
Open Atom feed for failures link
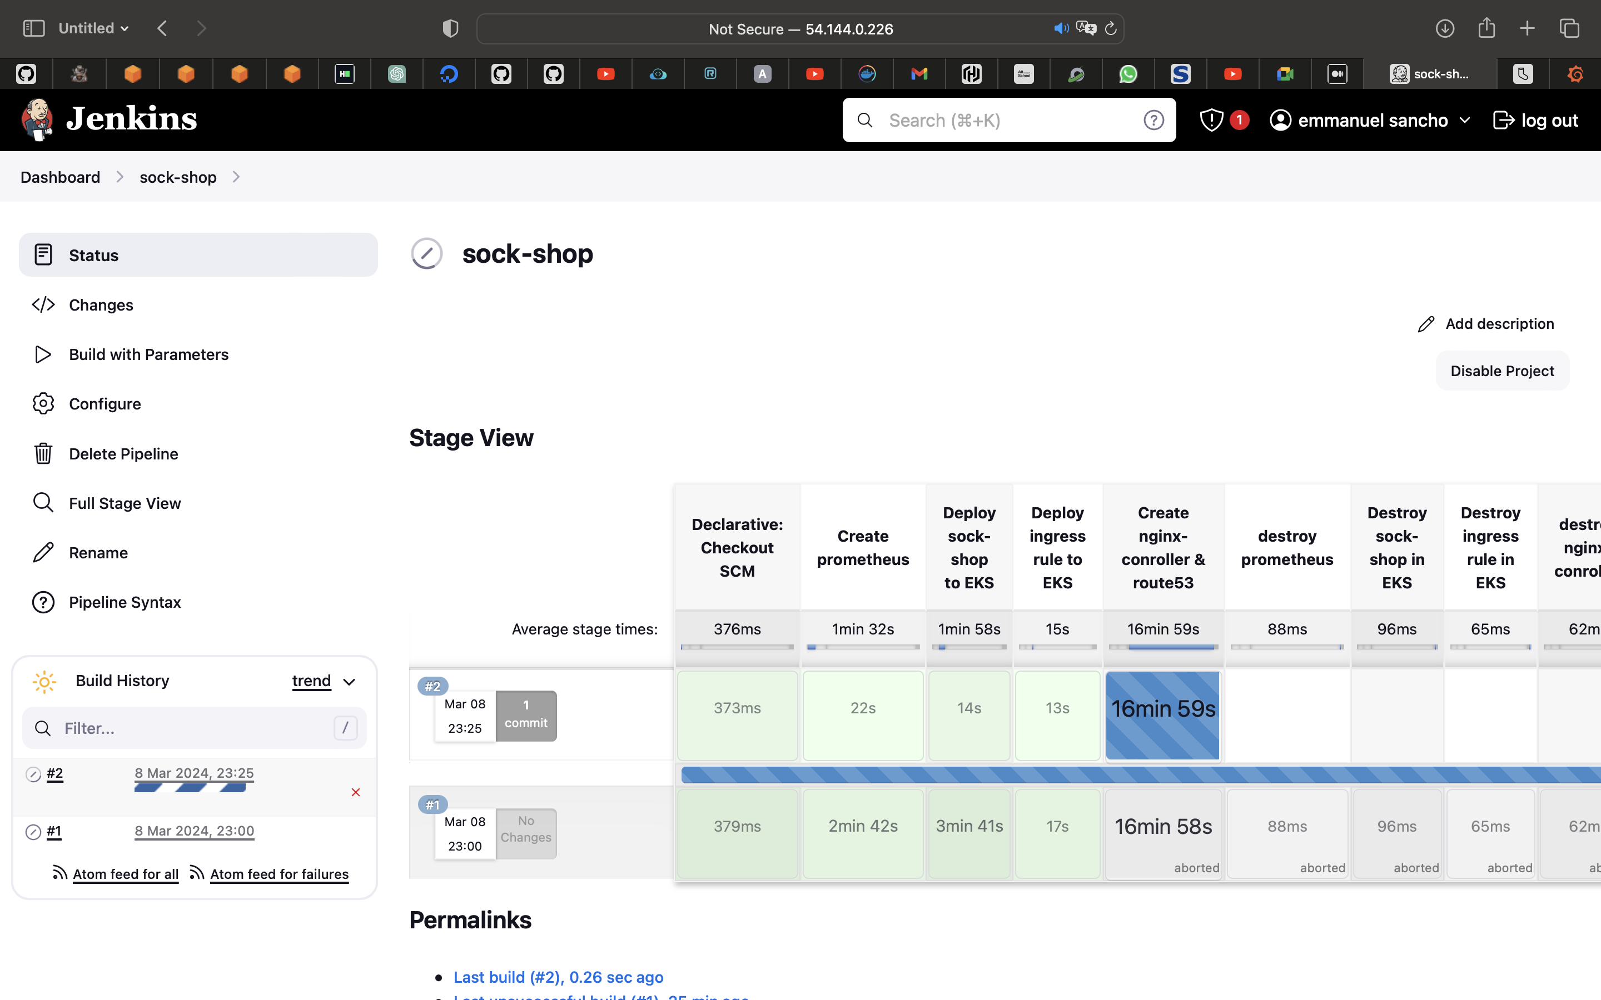tap(279, 874)
